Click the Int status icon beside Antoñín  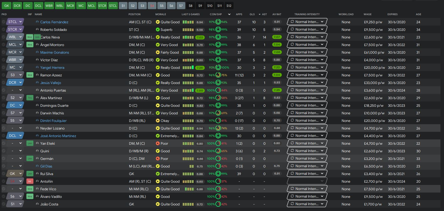pyautogui.click(x=30, y=181)
